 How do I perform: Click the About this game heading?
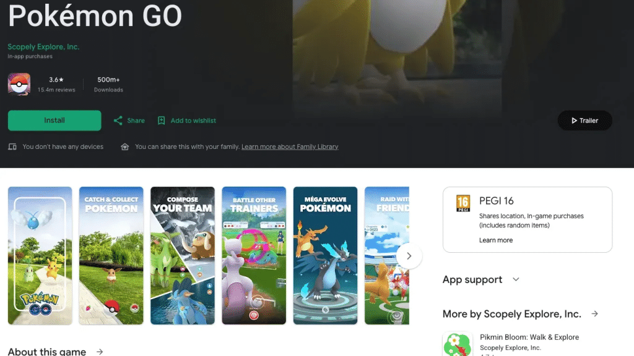pyautogui.click(x=47, y=352)
